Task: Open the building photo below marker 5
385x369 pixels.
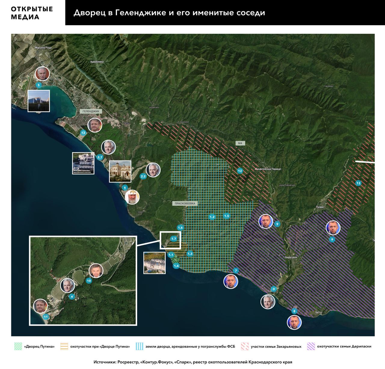Action: (x=39, y=101)
